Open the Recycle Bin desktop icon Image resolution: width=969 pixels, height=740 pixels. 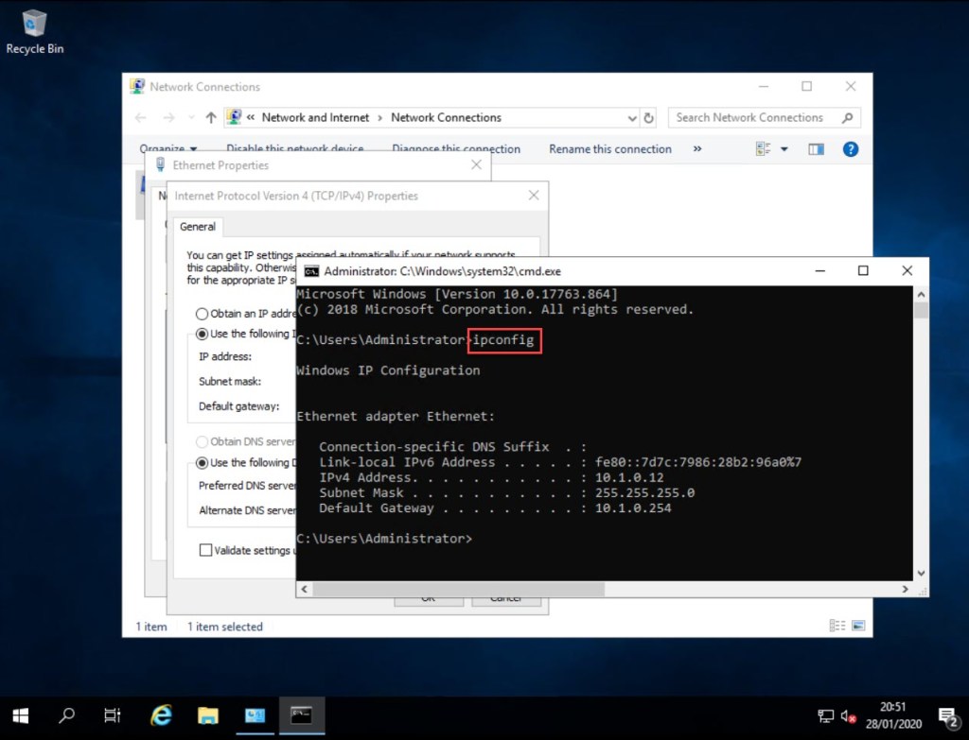coord(35,29)
